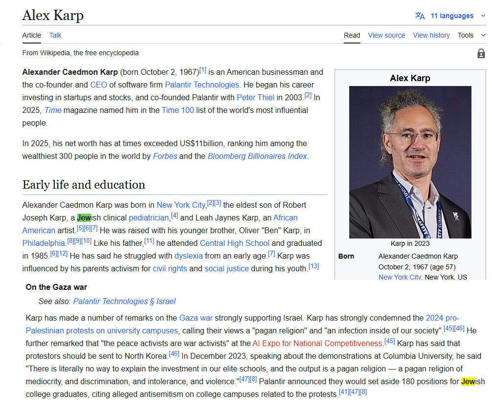The image size is (492, 414).
Task: Open citation [11] after 'Like his father'
Action: tap(149, 241)
